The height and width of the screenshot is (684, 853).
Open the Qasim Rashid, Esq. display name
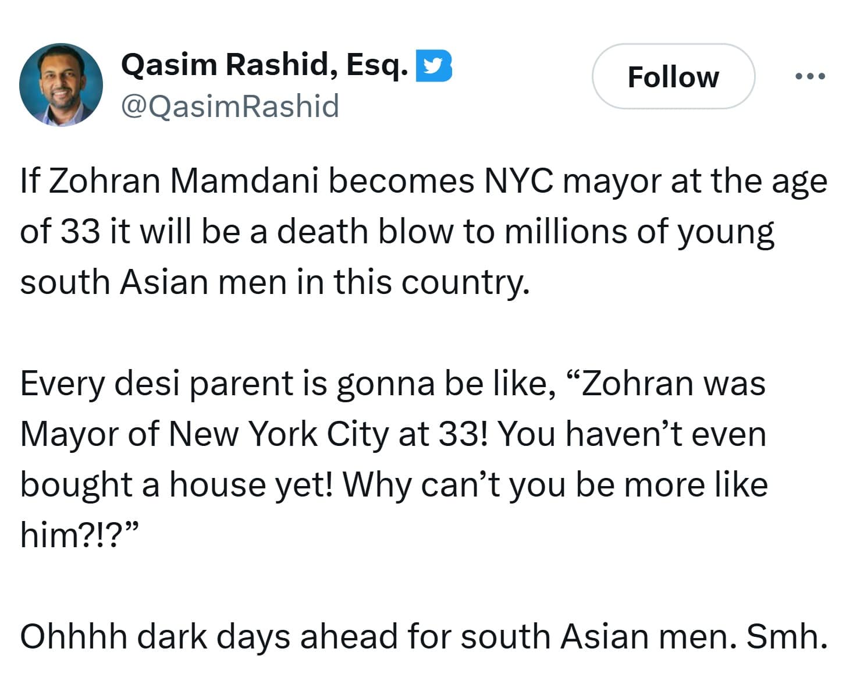(x=264, y=64)
